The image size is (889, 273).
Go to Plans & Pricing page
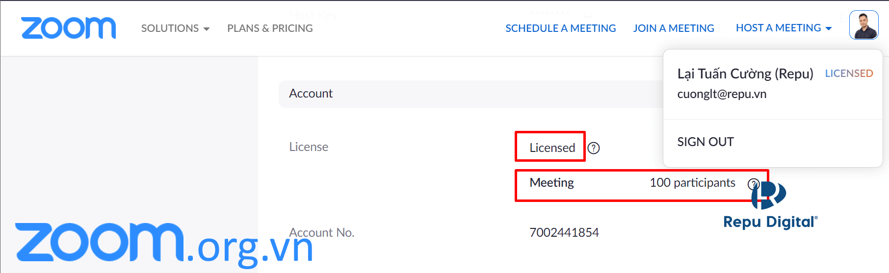270,28
